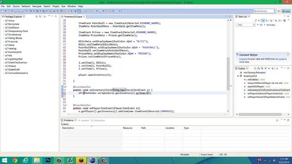Click the Debug bug toolbar icon

pyautogui.click(x=31, y=11)
